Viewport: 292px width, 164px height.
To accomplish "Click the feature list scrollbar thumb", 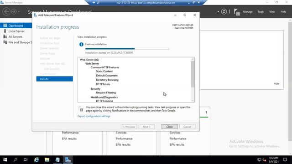I will coord(193,74).
